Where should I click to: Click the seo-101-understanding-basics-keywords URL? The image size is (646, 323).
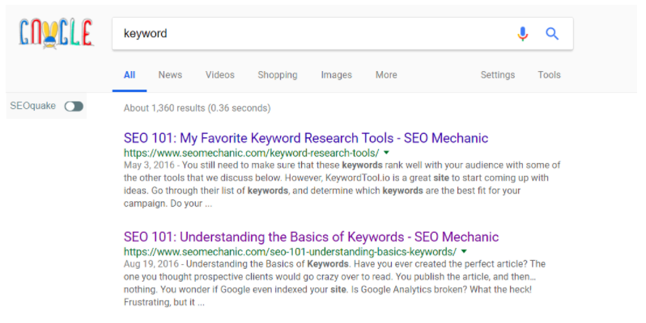(x=290, y=251)
